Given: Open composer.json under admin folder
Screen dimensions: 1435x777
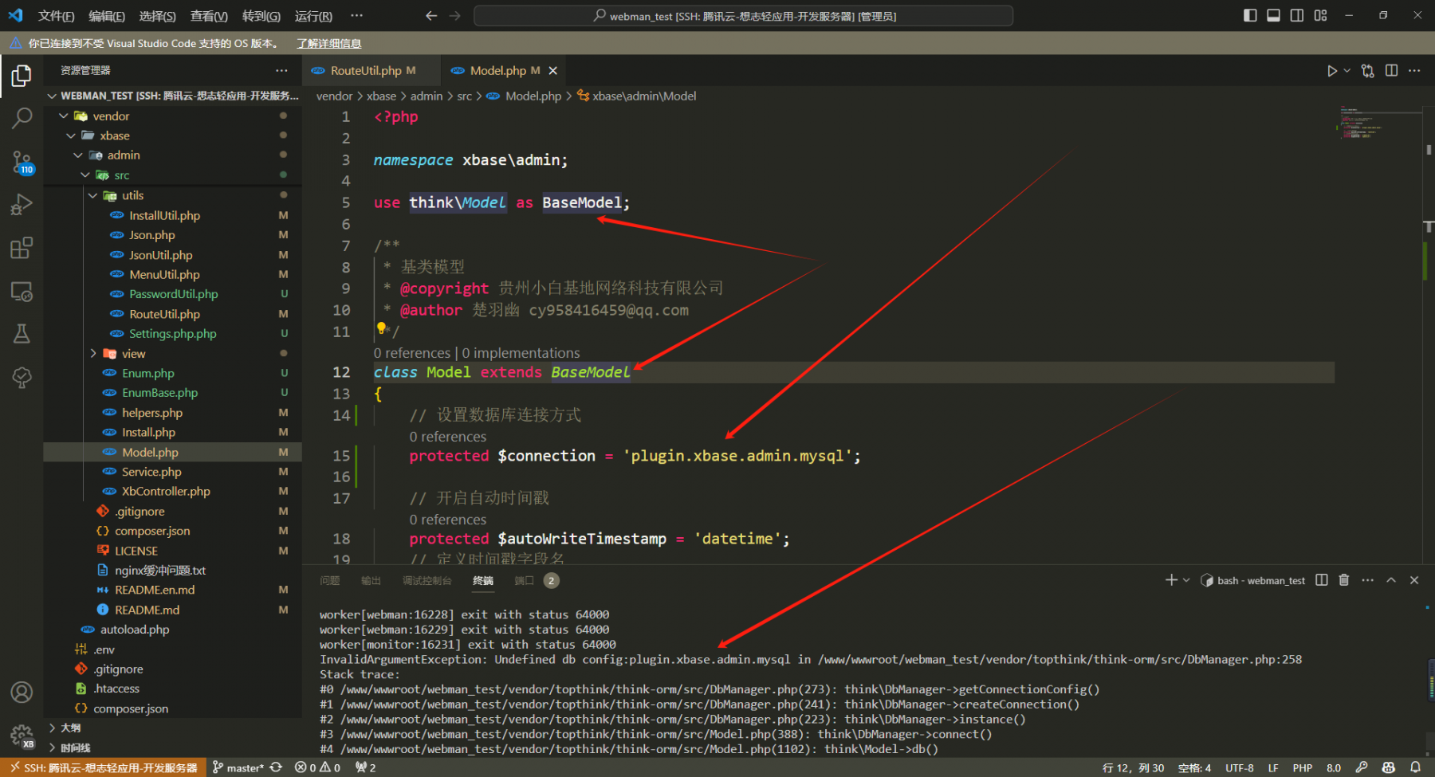Looking at the screenshot, I should click(x=152, y=531).
